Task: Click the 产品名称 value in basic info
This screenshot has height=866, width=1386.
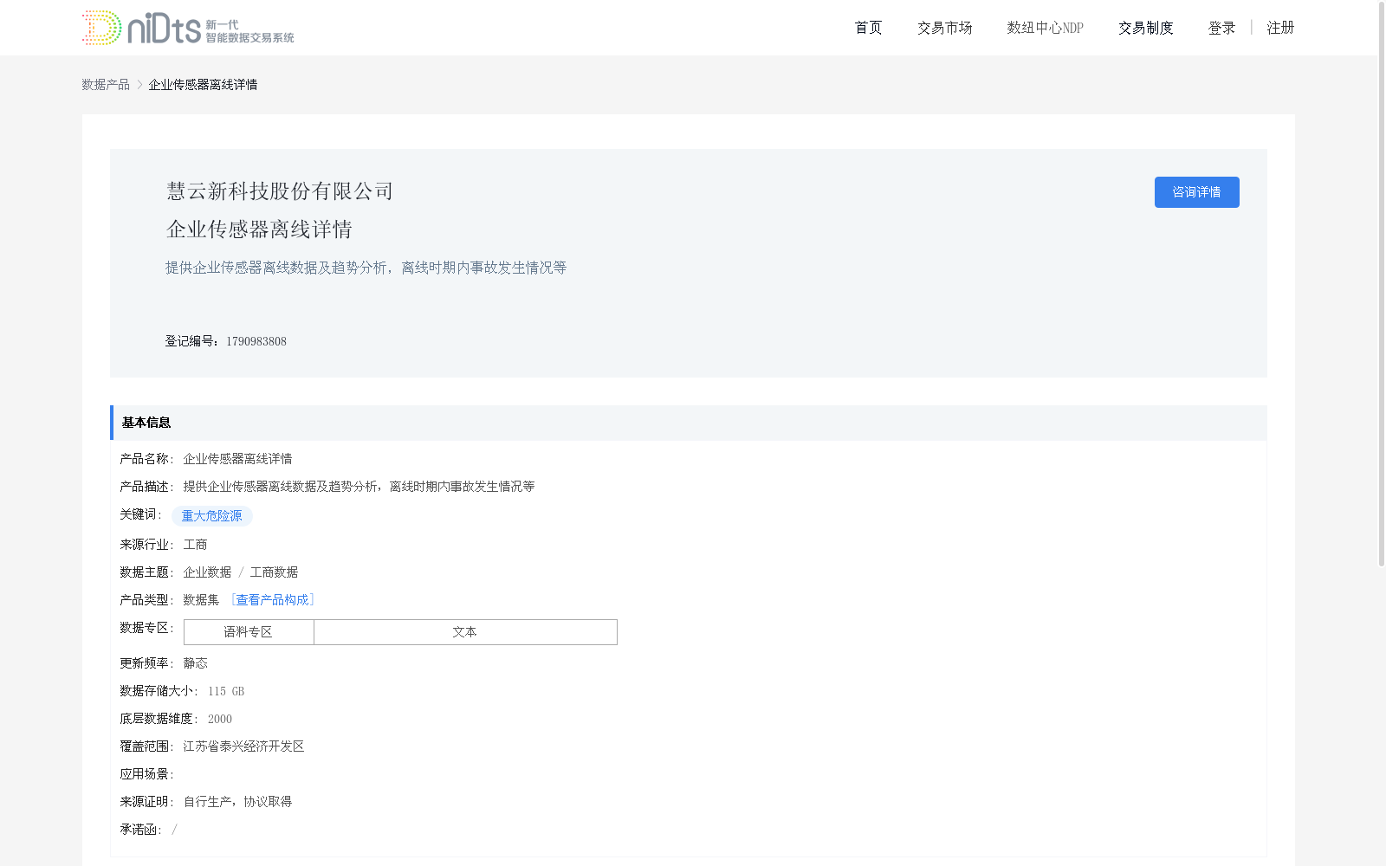Action: coord(237,459)
